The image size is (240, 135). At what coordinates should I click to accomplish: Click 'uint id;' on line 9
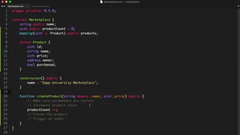tap(35, 47)
